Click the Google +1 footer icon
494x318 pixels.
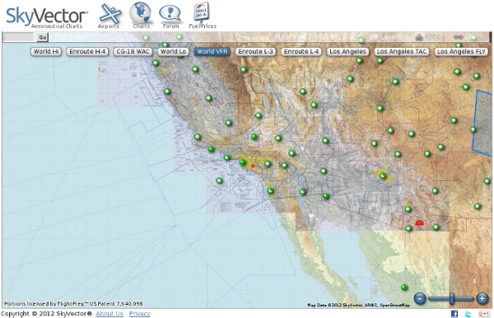[x=483, y=313]
